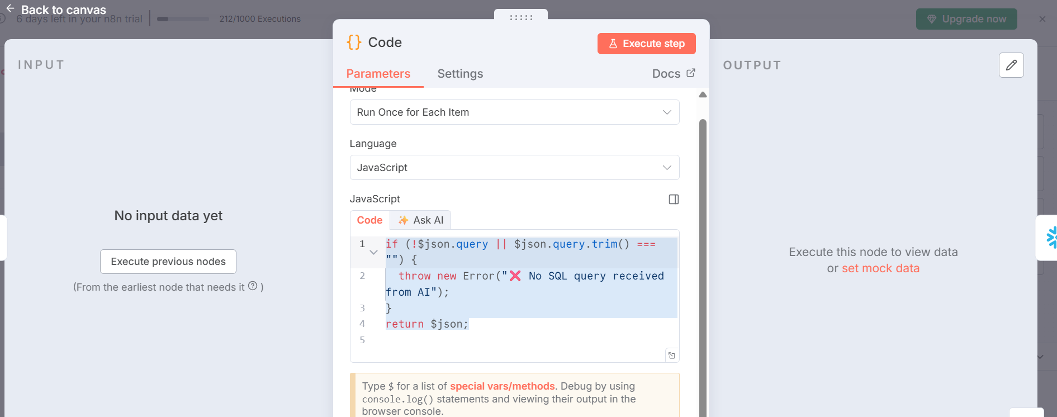
Task: Close the trial banner with X
Action: pos(1042,19)
